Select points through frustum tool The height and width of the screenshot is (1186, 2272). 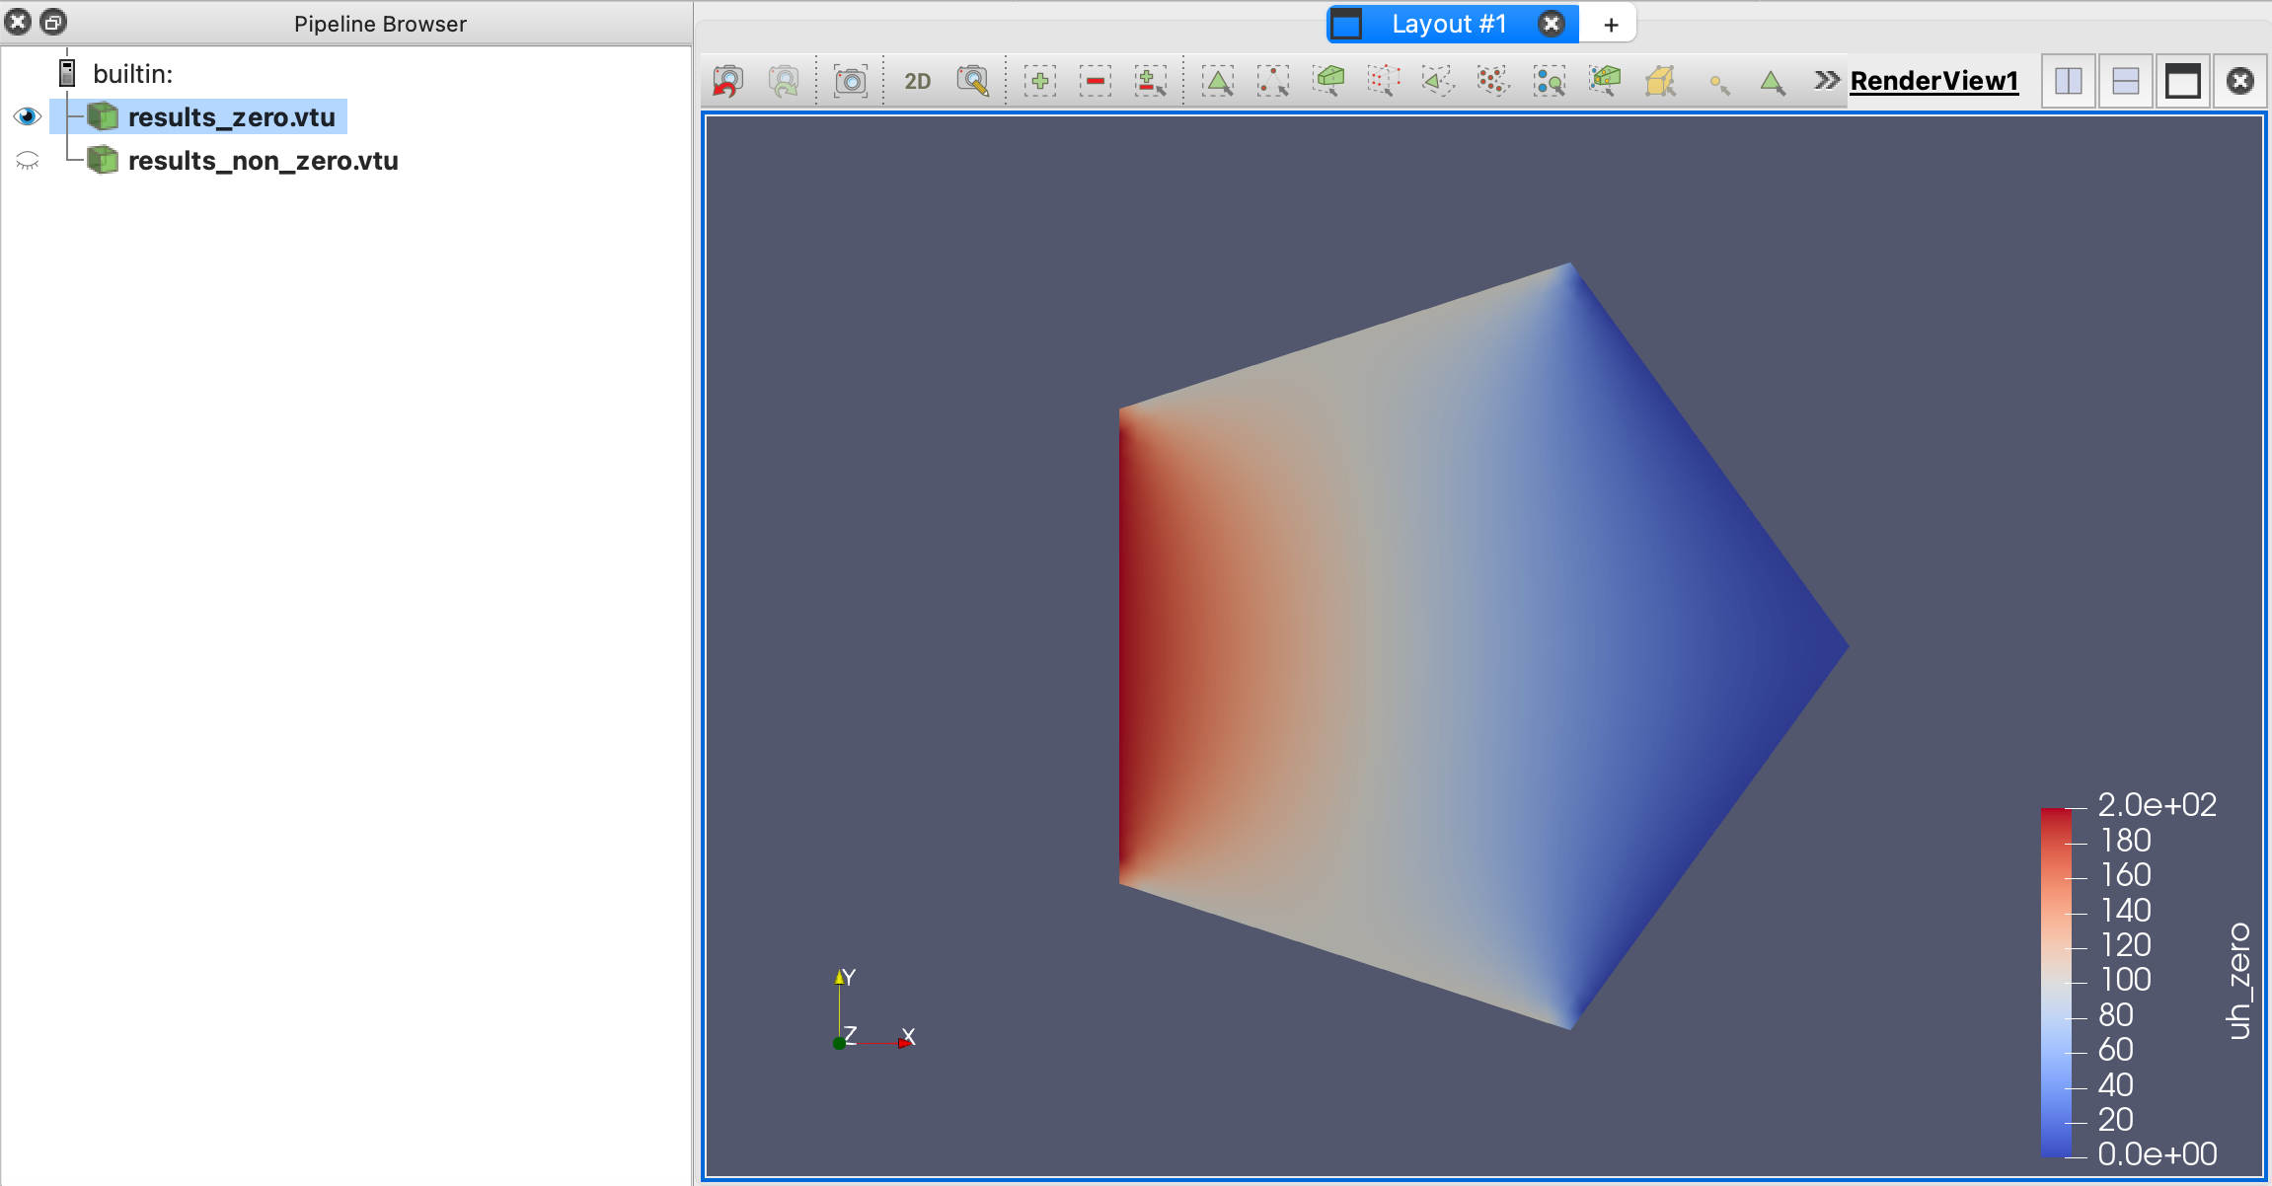1384,81
